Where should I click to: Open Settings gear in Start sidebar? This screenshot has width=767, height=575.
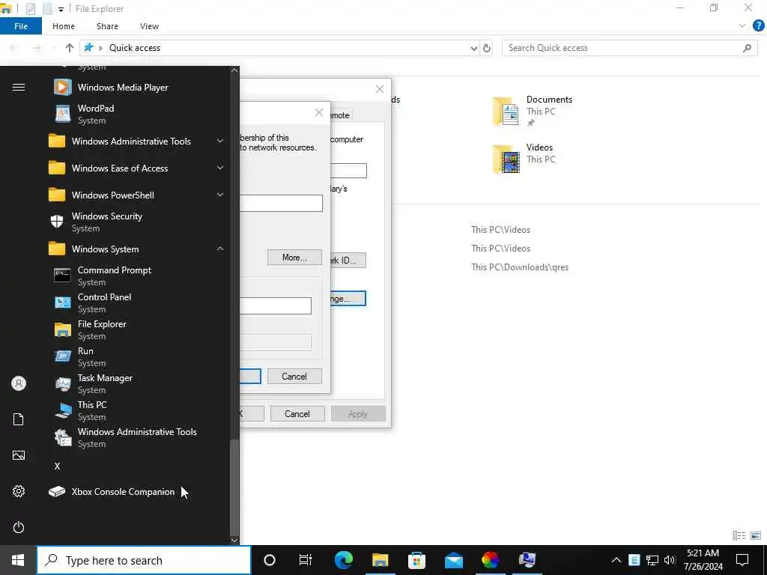19,491
